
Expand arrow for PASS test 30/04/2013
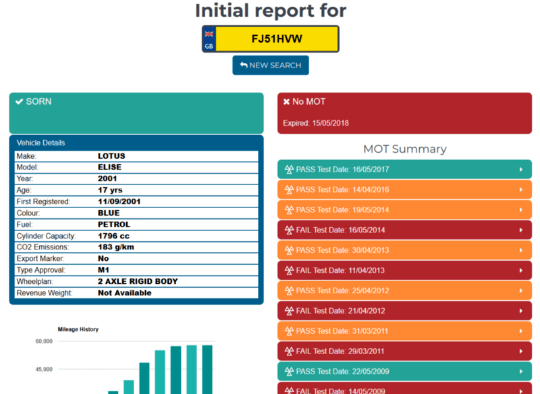pos(520,251)
